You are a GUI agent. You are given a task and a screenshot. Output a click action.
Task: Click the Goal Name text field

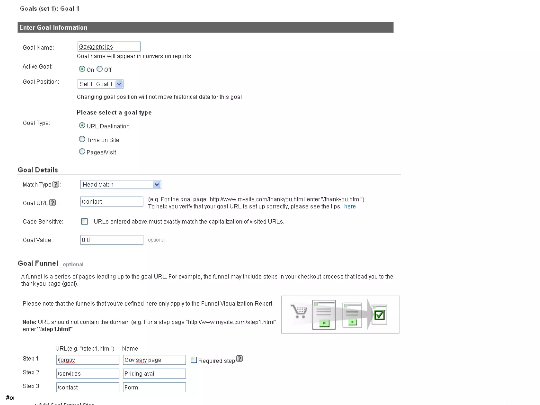pyautogui.click(x=109, y=47)
